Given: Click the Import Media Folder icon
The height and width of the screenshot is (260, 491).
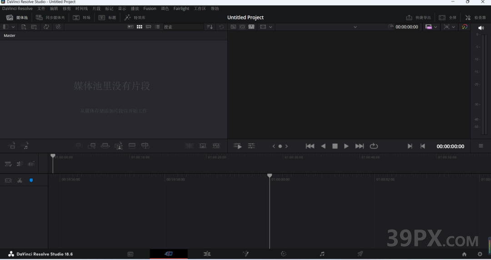Looking at the screenshot, I should pos(34,27).
